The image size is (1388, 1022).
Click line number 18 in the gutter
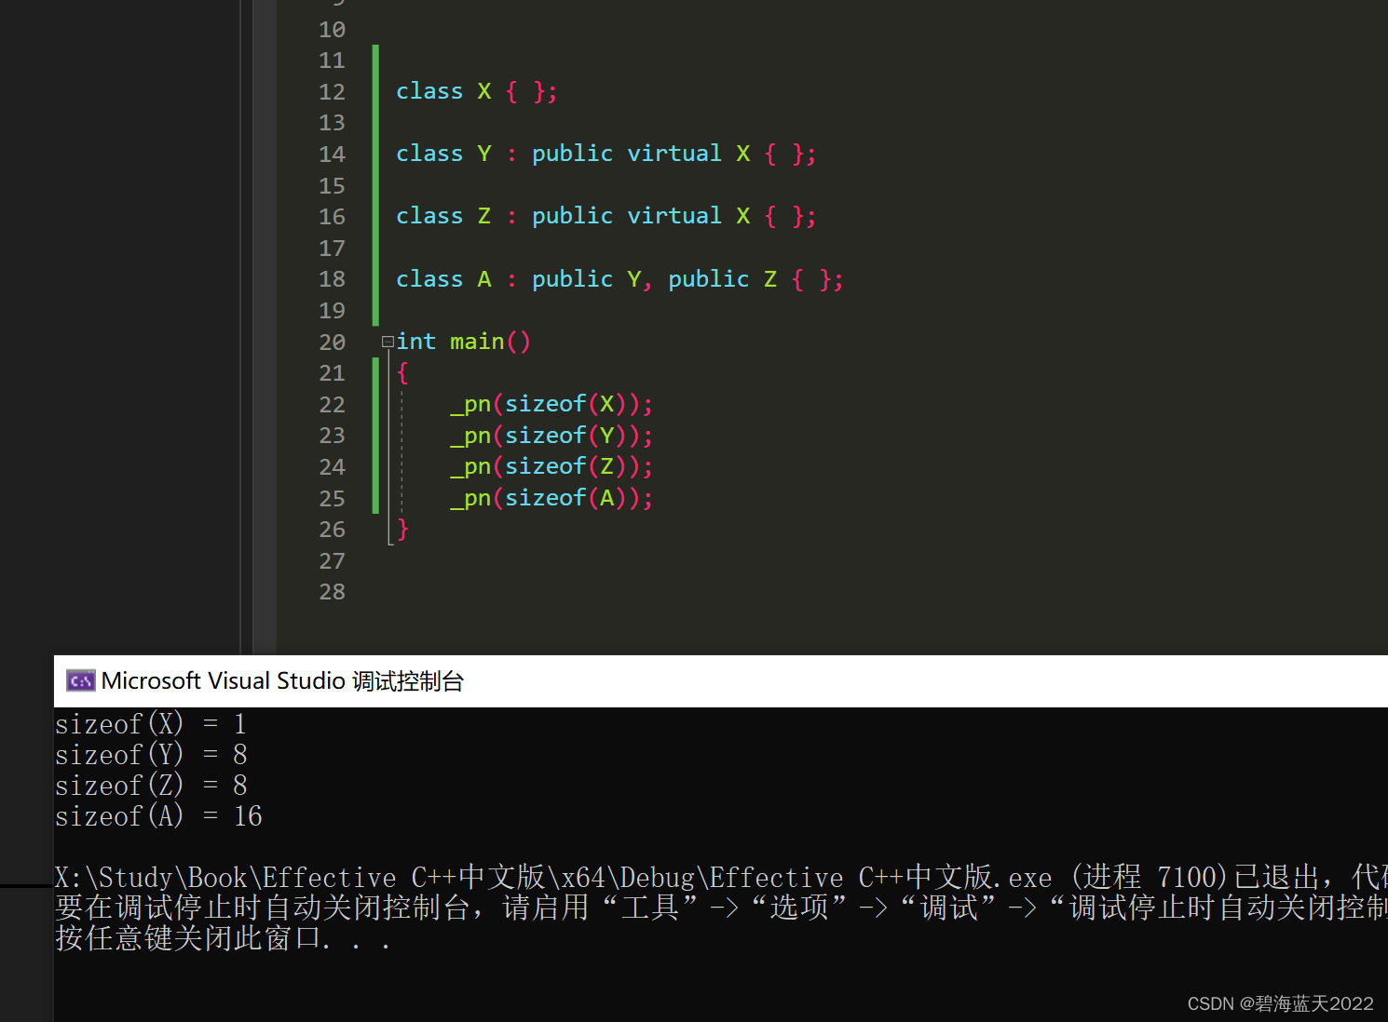[x=332, y=279]
